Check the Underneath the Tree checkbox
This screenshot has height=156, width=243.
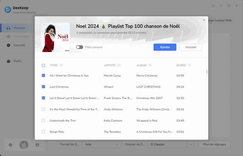[x=43, y=120]
